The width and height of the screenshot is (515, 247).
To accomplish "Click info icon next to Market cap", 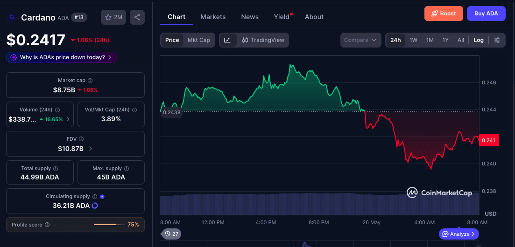I will tap(90, 80).
